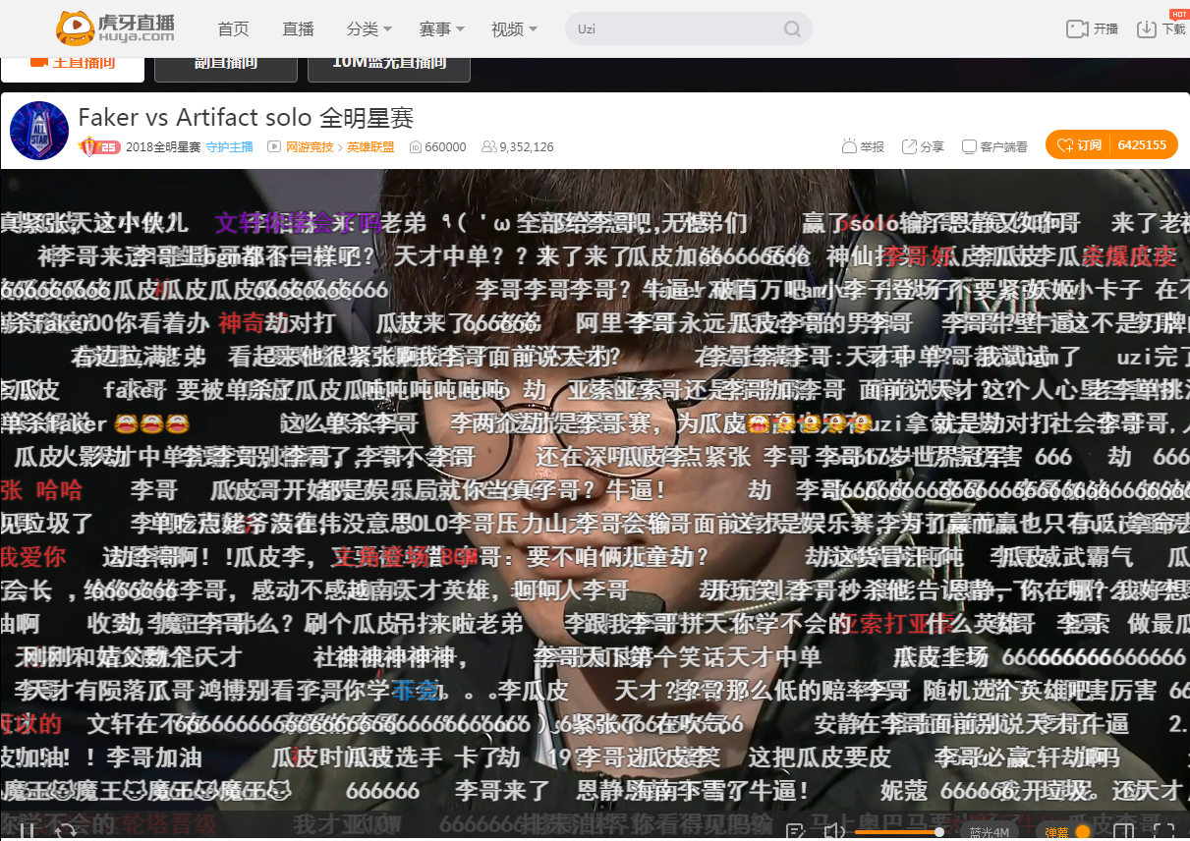This screenshot has width=1190, height=841.
Task: Click the Faker vs Artifact solo title
Action: coord(246,118)
